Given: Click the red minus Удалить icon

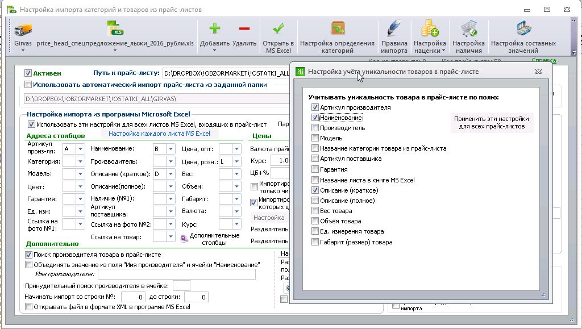Looking at the screenshot, I should click(x=244, y=28).
